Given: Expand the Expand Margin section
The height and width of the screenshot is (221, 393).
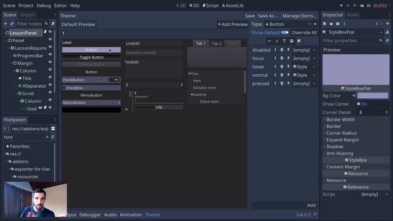Looking at the screenshot, I should (343, 140).
